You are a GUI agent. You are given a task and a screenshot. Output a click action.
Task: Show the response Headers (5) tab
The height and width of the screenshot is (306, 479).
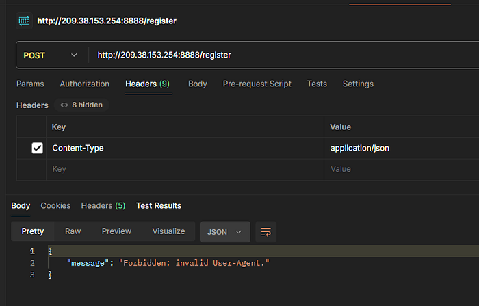pos(103,206)
